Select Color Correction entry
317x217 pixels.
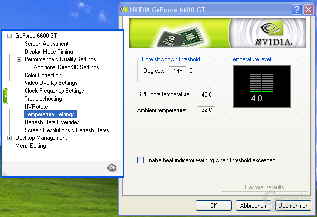pyautogui.click(x=43, y=75)
